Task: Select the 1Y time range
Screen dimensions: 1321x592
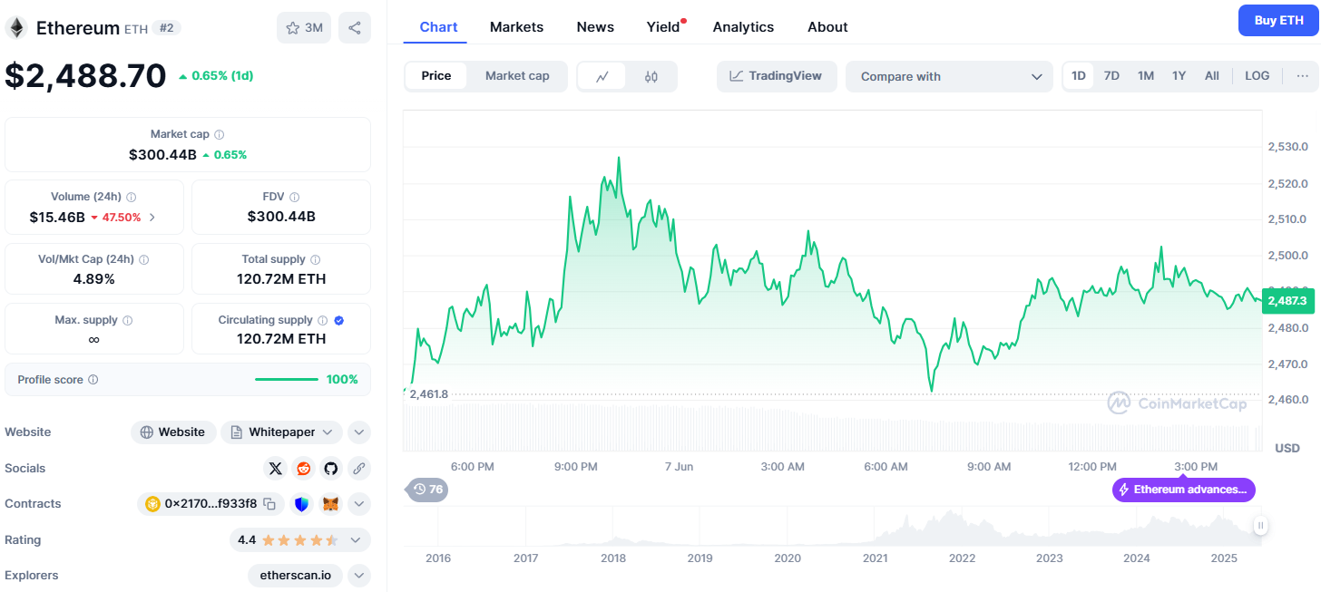Action: tap(1179, 76)
